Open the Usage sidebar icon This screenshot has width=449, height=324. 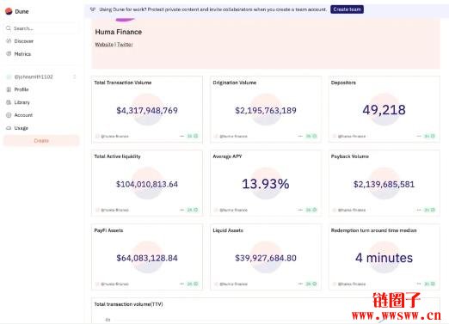[x=9, y=128]
